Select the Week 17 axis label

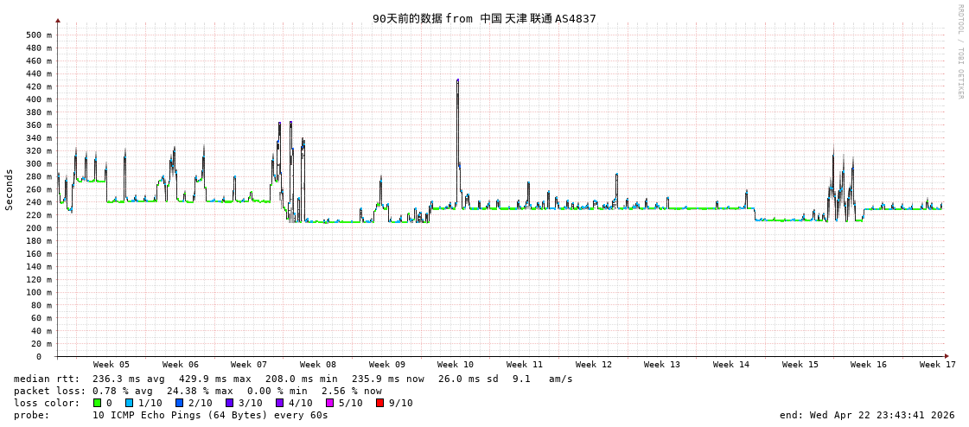pos(937,365)
